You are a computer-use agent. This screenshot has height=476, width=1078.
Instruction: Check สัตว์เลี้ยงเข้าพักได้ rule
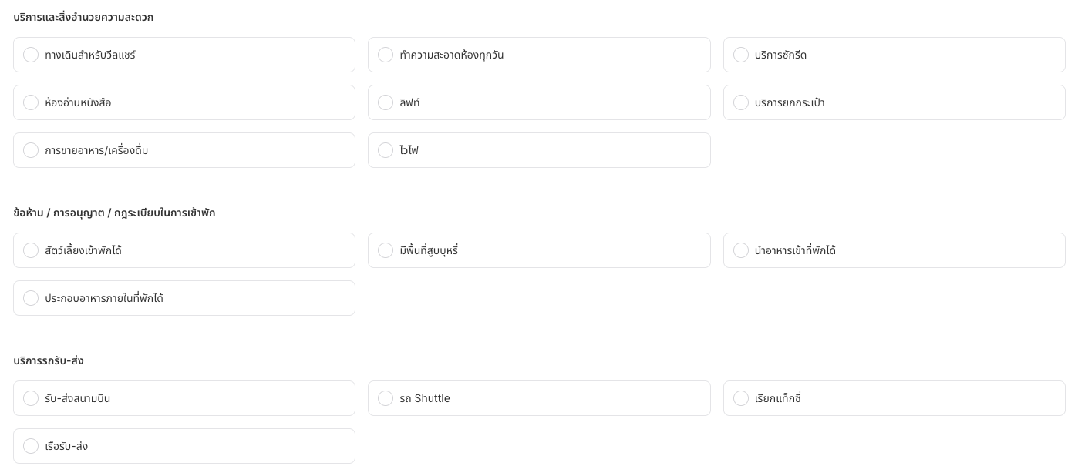[31, 250]
